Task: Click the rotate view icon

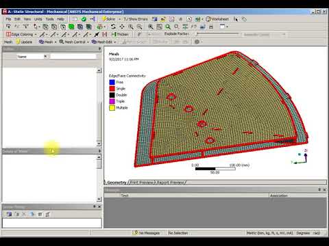Action: tap(113, 27)
